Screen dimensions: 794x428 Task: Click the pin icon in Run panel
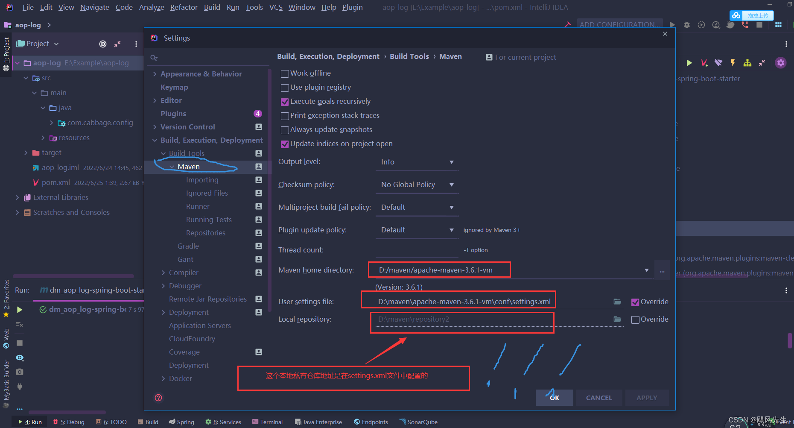pyautogui.click(x=20, y=387)
